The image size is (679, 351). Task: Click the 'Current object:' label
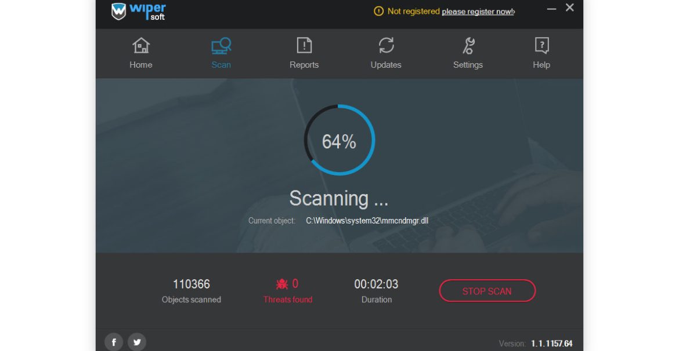272,221
